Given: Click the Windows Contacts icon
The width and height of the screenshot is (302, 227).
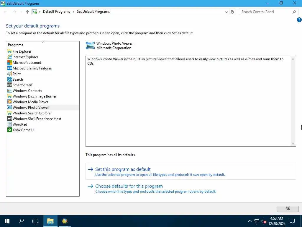Looking at the screenshot, I should (10, 90).
